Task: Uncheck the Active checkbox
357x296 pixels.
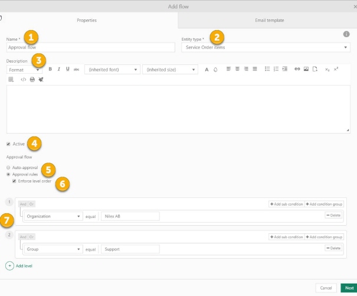Action: [x=8, y=144]
